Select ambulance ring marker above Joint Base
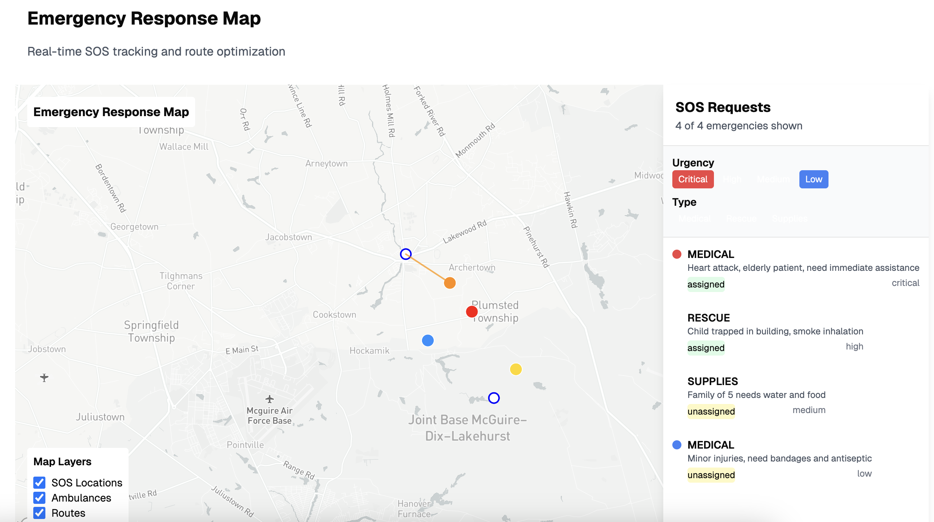Image resolution: width=934 pixels, height=522 pixels. click(494, 398)
